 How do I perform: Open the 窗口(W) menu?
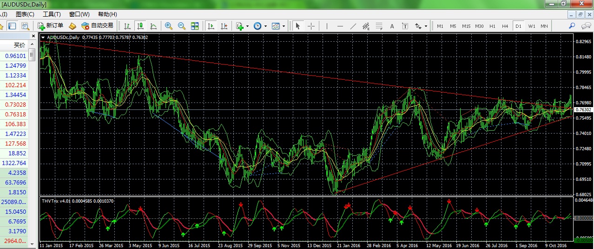coord(79,14)
